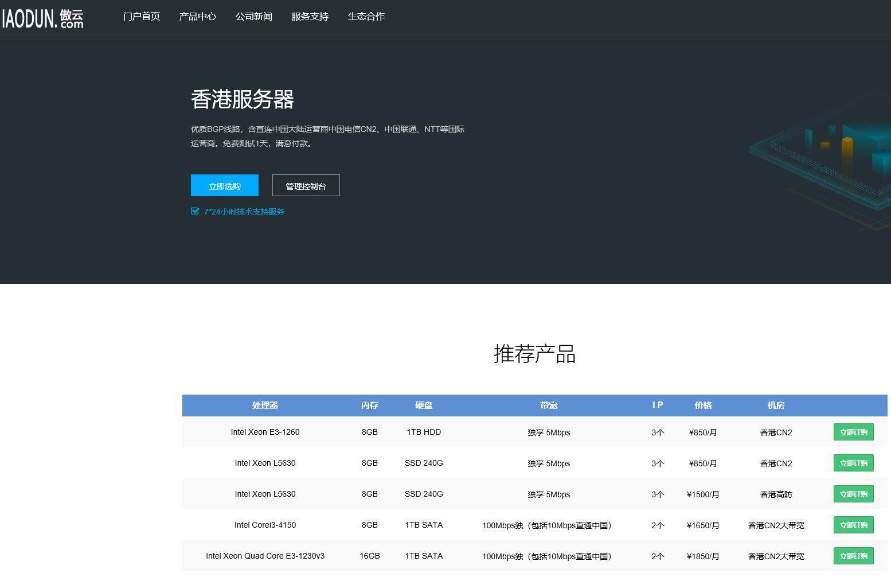
Task: Click the checkmark icon before 7*24小时技术支持服务
Action: (x=195, y=211)
